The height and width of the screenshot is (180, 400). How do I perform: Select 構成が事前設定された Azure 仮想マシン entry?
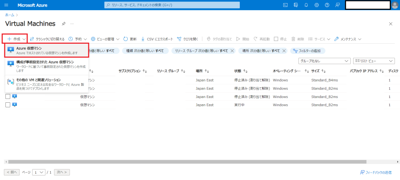pos(47,66)
